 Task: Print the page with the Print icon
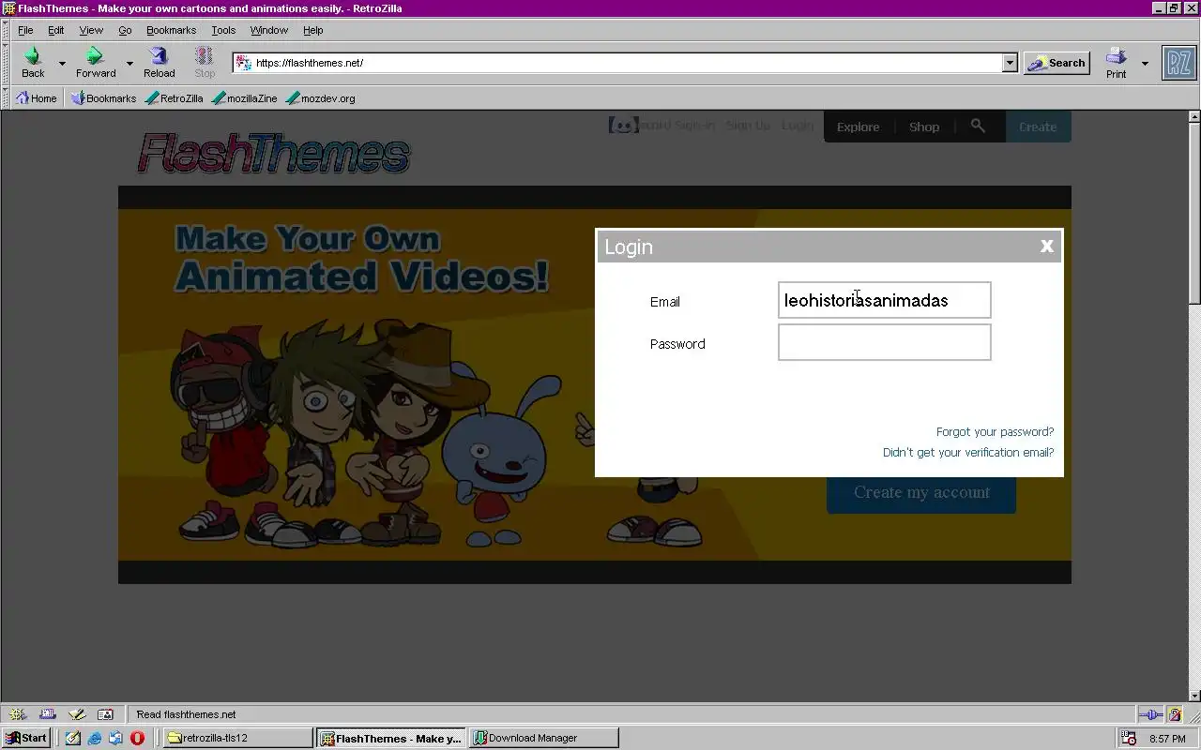pos(1116,63)
